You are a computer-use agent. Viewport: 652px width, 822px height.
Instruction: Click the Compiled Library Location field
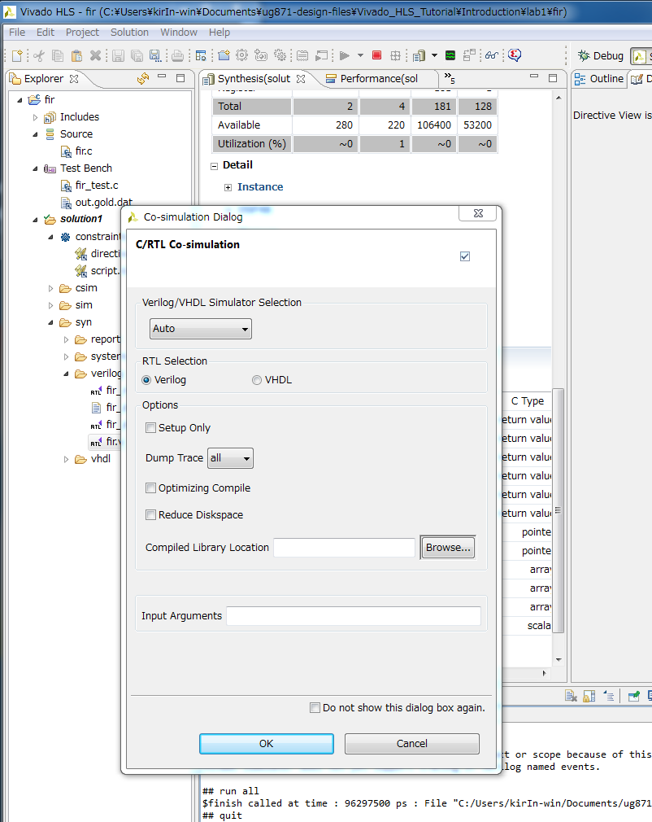pyautogui.click(x=344, y=547)
